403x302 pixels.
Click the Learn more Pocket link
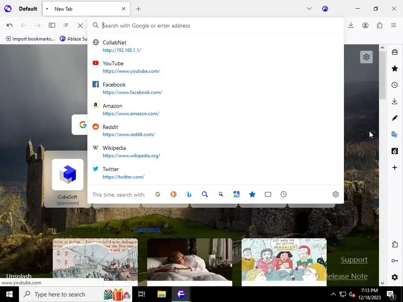coord(147,229)
